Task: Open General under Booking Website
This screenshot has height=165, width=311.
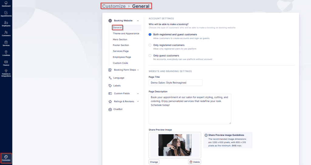Action: [117, 28]
